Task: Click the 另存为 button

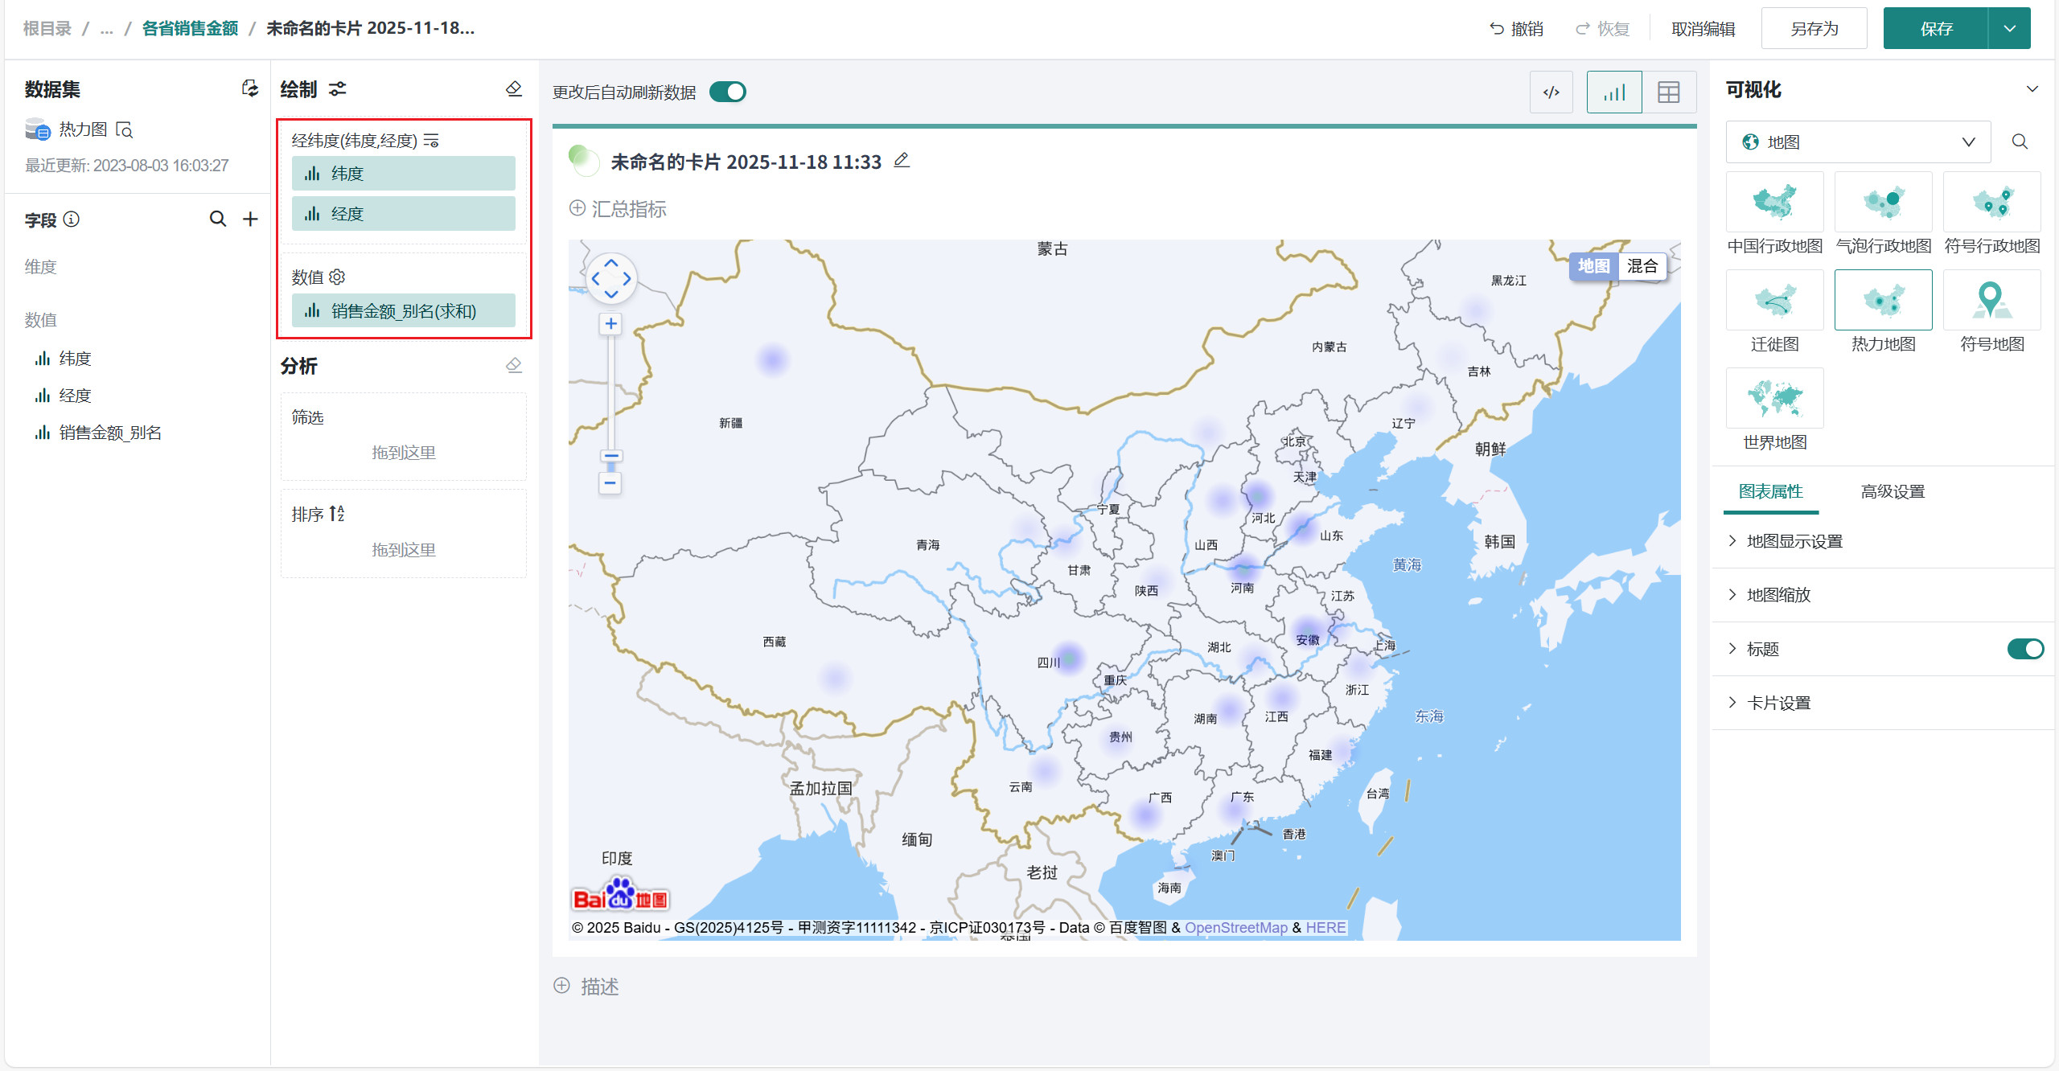Action: point(1814,29)
